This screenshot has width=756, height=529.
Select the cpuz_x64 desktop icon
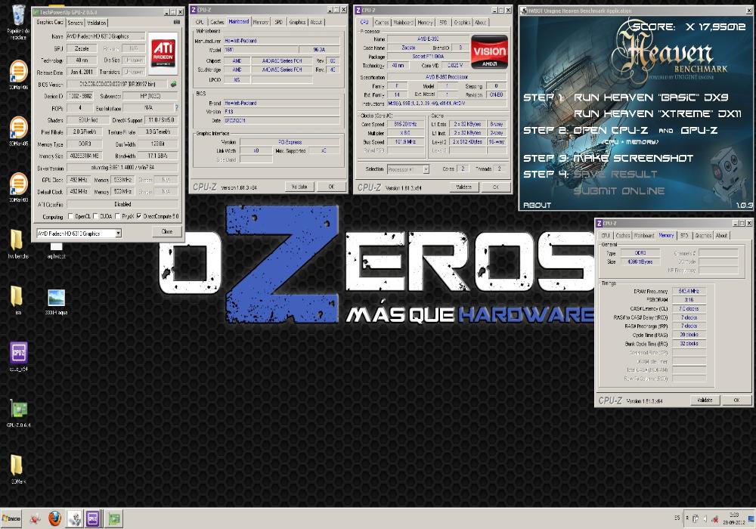point(18,357)
